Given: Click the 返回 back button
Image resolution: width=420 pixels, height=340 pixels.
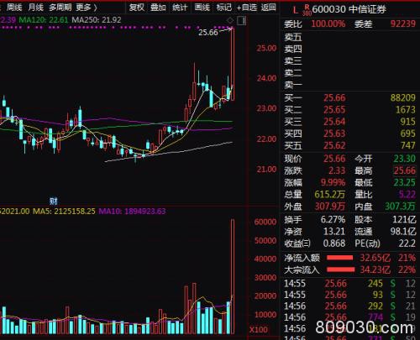Looking at the screenshot, I should pos(269,8).
